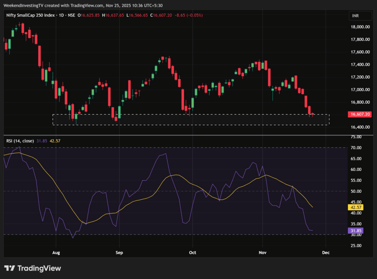Click the Dec label on time axis
Viewport: 377px width, 279px height.
[x=325, y=253]
